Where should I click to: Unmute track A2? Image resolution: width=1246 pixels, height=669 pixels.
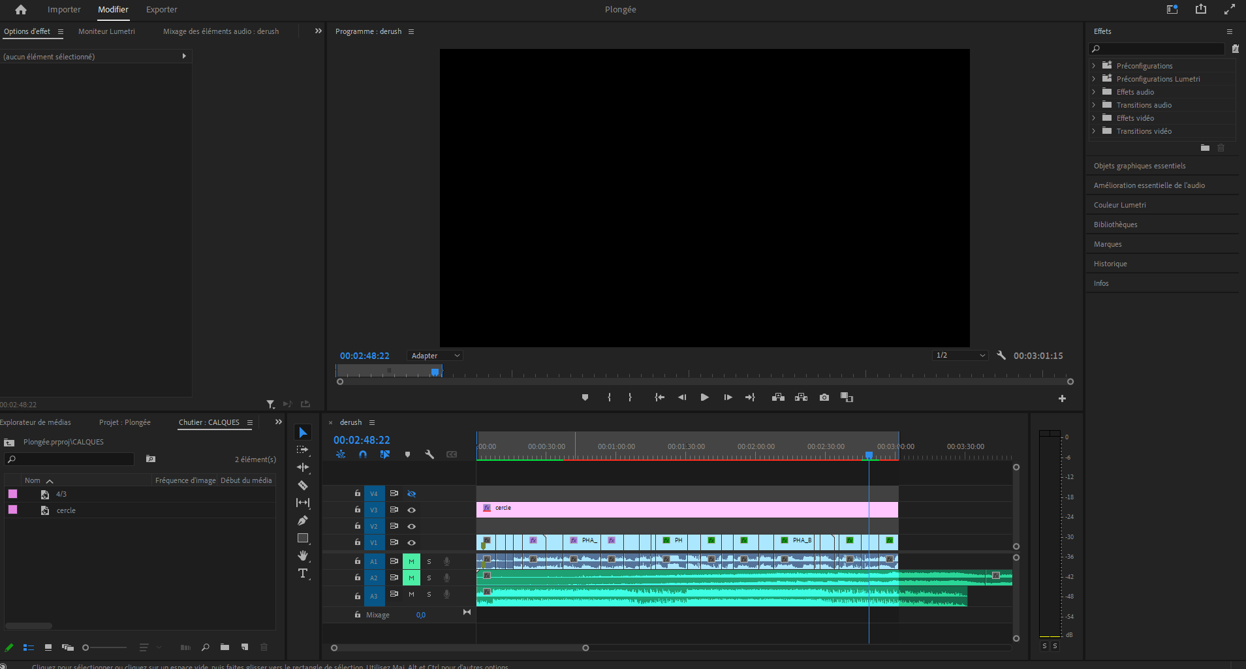(x=411, y=578)
